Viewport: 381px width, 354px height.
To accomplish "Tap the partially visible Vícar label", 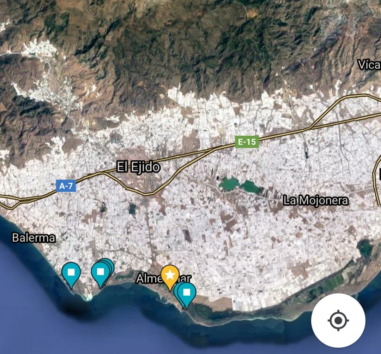I will 369,65.
